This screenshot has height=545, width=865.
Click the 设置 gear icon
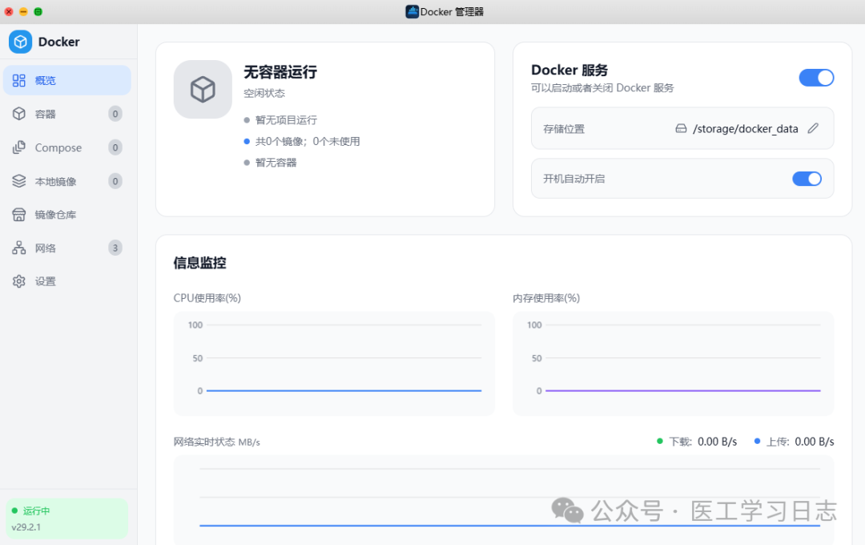coord(18,281)
